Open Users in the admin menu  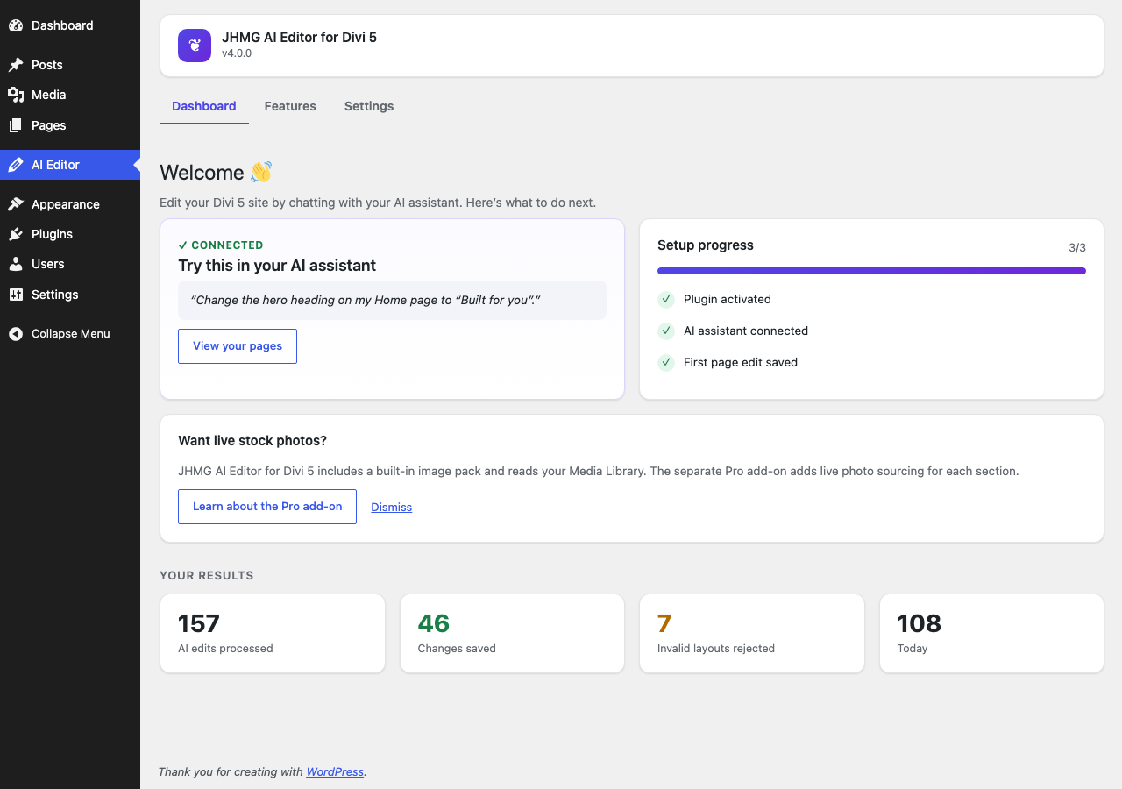70,264
